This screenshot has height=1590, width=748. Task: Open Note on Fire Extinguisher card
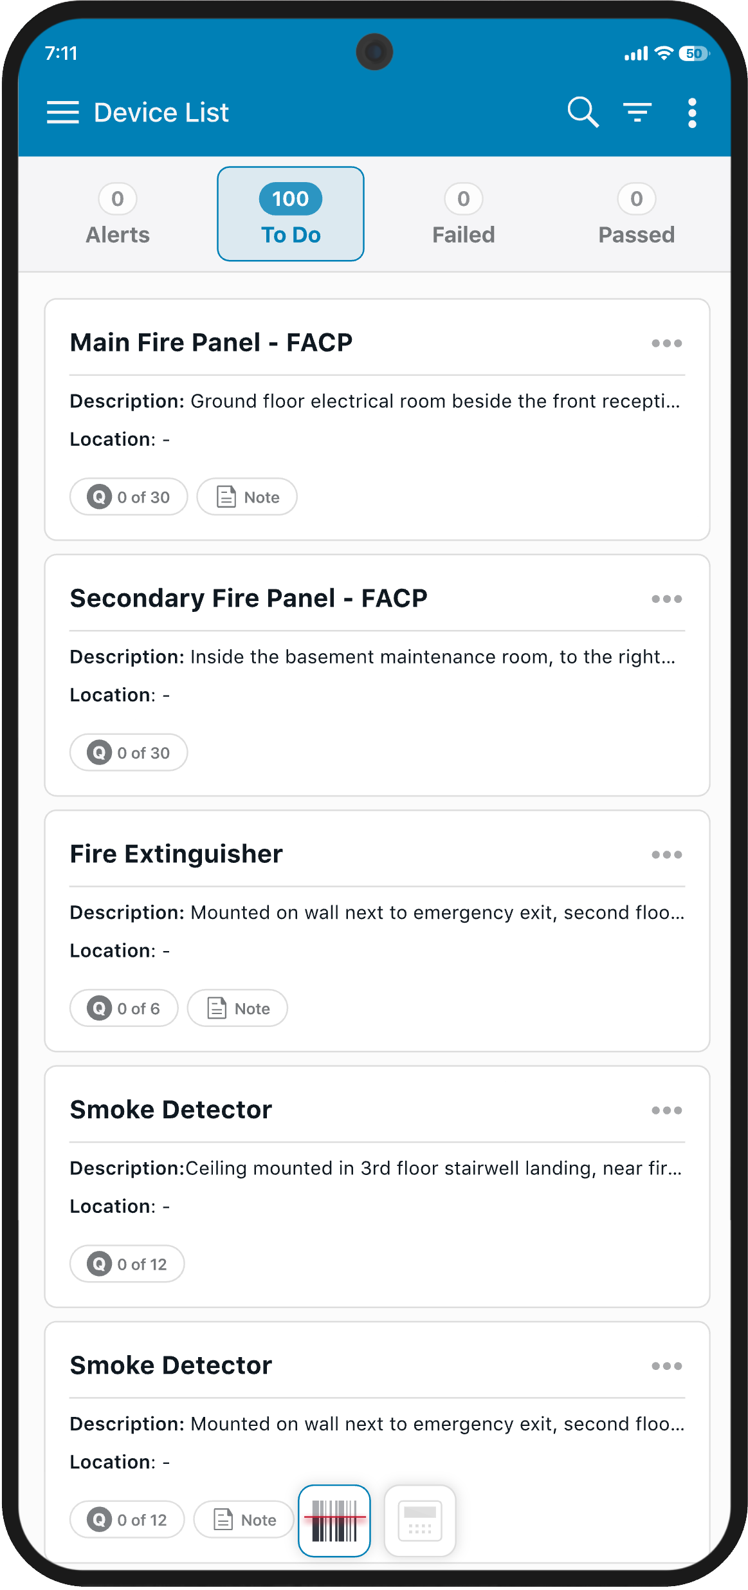[237, 1008]
